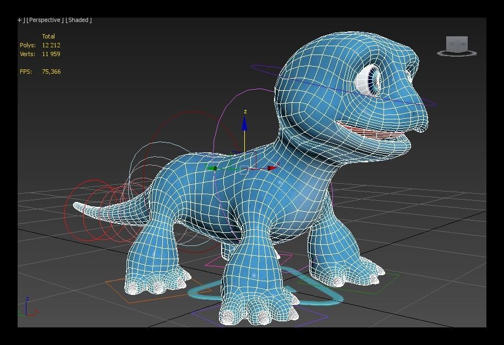The height and width of the screenshot is (345, 504).
Task: Click the world axis tripod indicator
Action: tap(28, 307)
